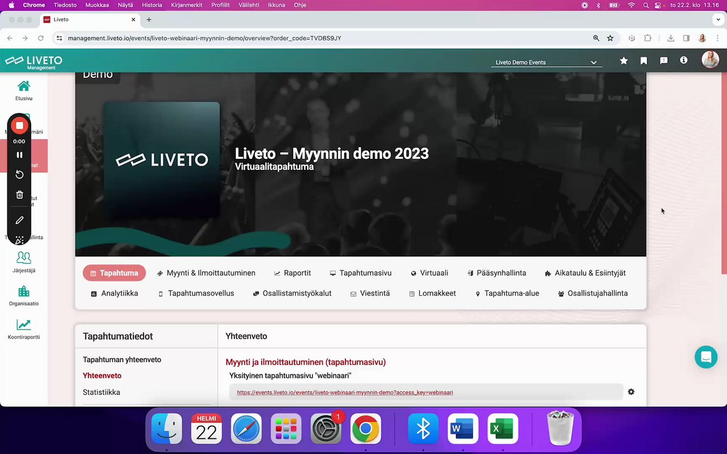Open the Osallistamistyökalut tab
Viewport: 727px width, 454px height.
(x=292, y=293)
